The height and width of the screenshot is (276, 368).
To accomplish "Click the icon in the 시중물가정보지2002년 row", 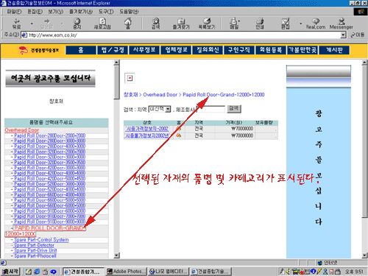I will (178, 135).
